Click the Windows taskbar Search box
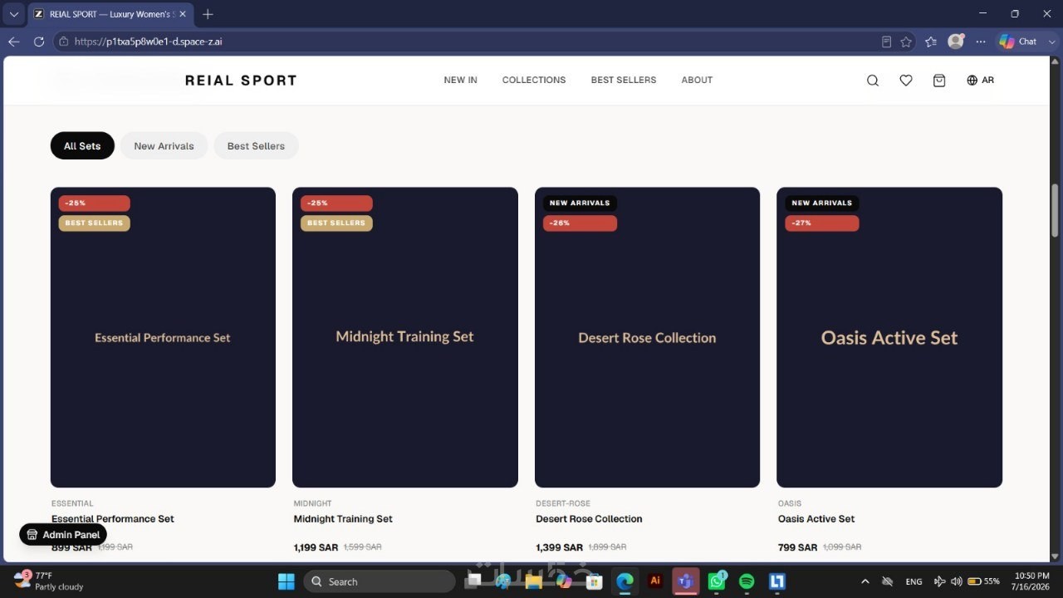The image size is (1063, 598). click(380, 581)
